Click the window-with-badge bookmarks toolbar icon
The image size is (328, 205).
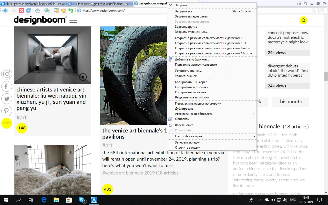(56, 11)
